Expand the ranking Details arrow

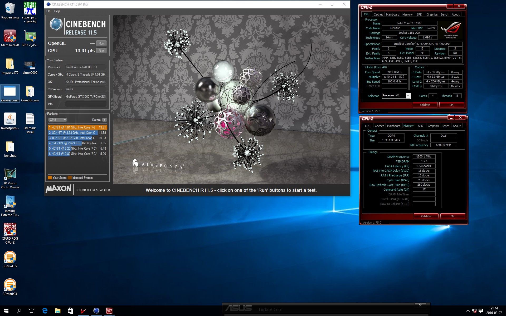pyautogui.click(x=105, y=120)
